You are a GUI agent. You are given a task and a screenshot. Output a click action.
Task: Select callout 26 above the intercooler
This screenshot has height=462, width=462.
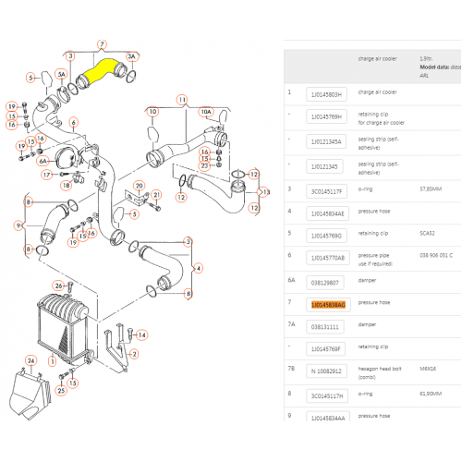tap(58, 286)
